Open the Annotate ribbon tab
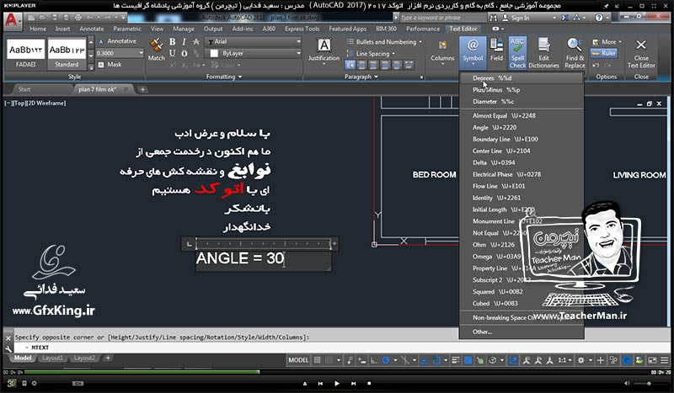 coord(92,29)
